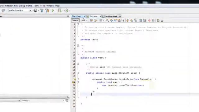Viewport: 199px width, 112px height.
Task: Click the Redo arrow icon in main toolbar
Action: 3,10
